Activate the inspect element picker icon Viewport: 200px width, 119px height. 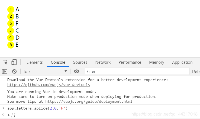pyautogui.click(x=5, y=62)
